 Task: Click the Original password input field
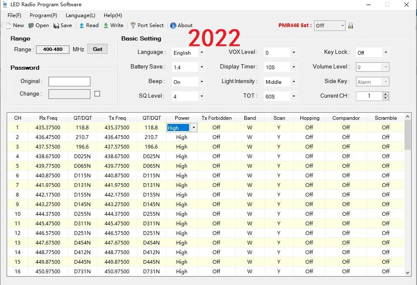tap(69, 81)
